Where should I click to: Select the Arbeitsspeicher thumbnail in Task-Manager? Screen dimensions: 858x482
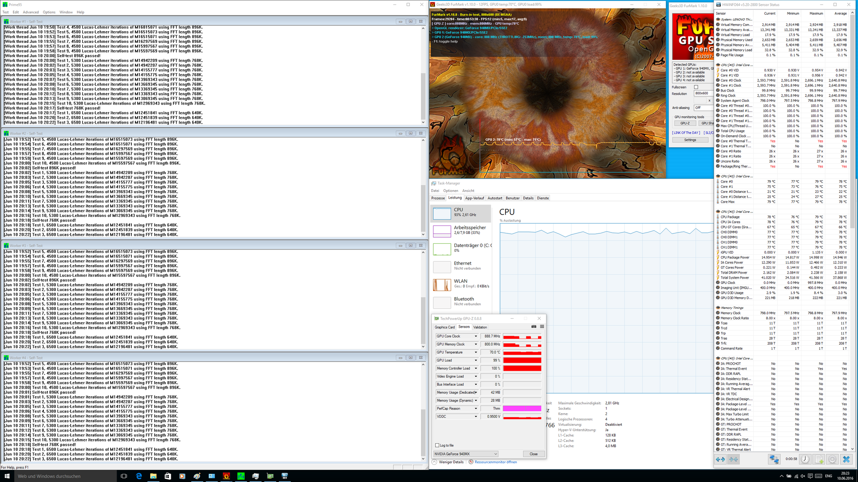click(x=442, y=231)
